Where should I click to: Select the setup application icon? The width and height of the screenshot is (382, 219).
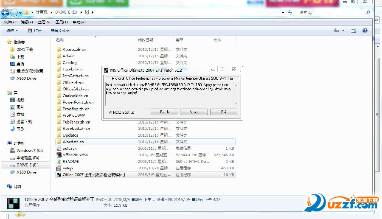click(x=59, y=168)
